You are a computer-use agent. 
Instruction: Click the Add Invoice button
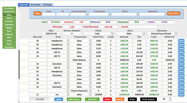point(74,99)
